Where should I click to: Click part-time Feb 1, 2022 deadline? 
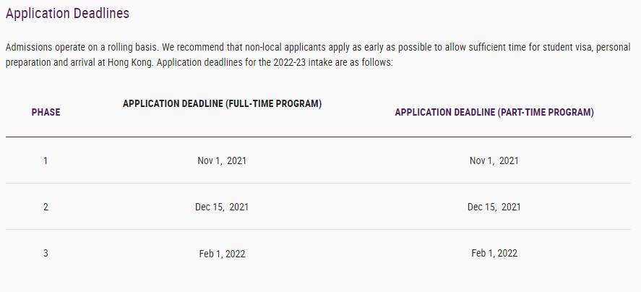tap(494, 253)
